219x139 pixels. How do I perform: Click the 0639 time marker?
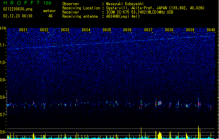click(x=190, y=30)
